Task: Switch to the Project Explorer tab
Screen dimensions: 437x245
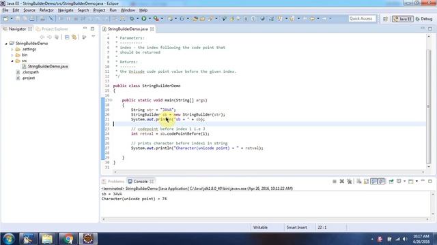Action: click(x=52, y=29)
